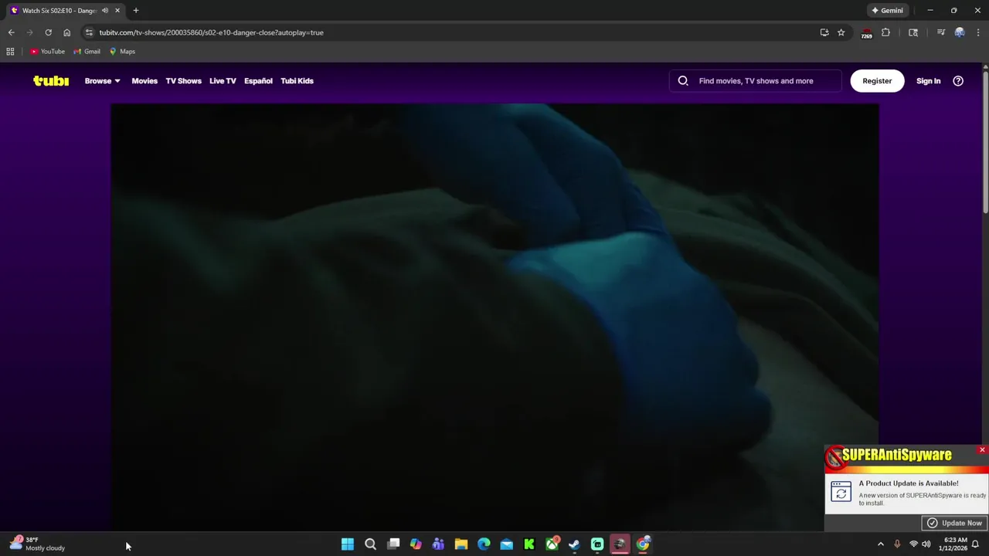Click the Update Now button
Viewport: 989px width, 556px height.
pyautogui.click(x=954, y=523)
